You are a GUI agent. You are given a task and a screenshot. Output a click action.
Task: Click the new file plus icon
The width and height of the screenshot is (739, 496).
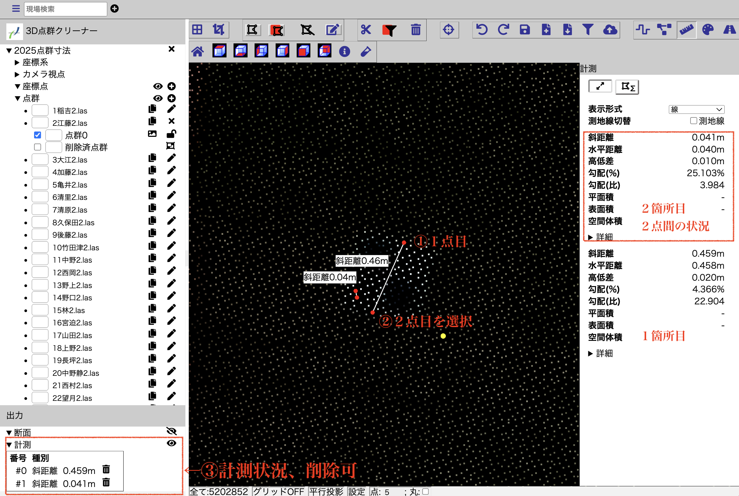[x=546, y=30]
